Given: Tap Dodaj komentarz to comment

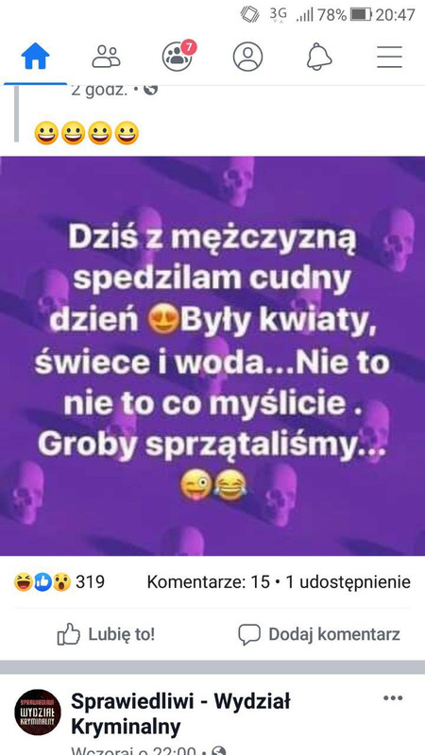Looking at the screenshot, I should tap(319, 634).
